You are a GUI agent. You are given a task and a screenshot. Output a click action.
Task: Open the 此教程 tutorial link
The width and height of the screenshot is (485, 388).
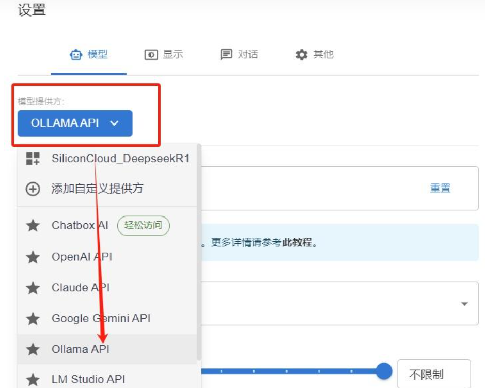(297, 242)
